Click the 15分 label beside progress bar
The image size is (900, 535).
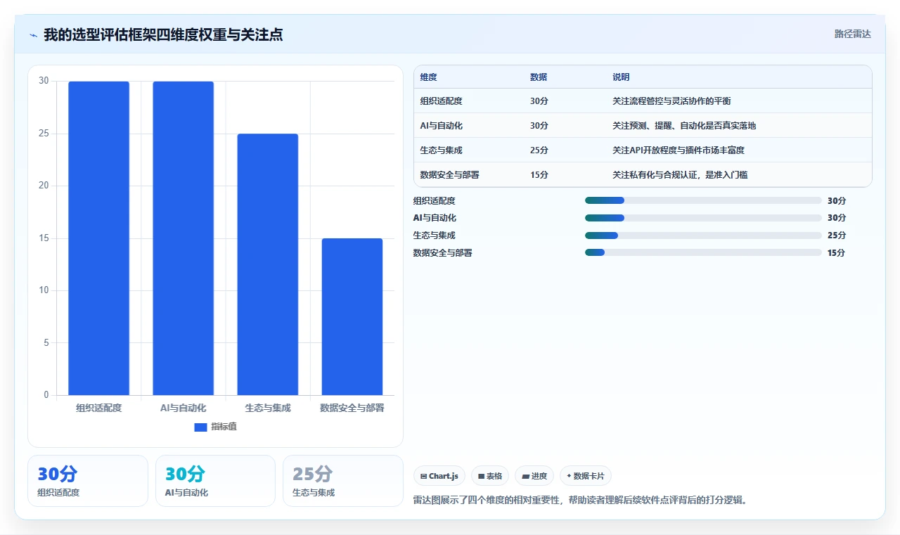(836, 253)
